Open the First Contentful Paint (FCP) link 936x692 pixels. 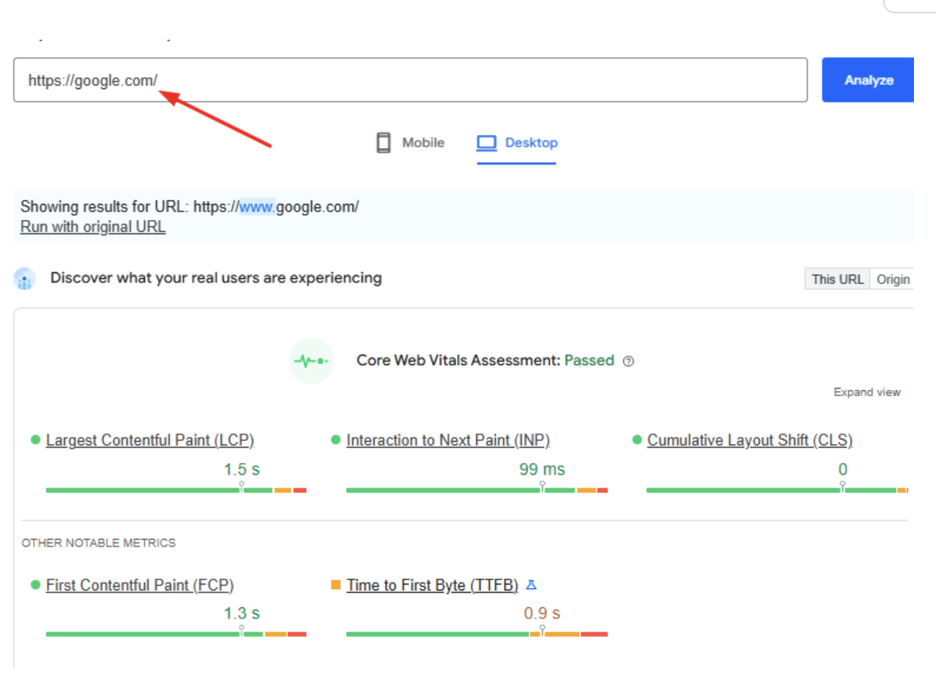(140, 585)
